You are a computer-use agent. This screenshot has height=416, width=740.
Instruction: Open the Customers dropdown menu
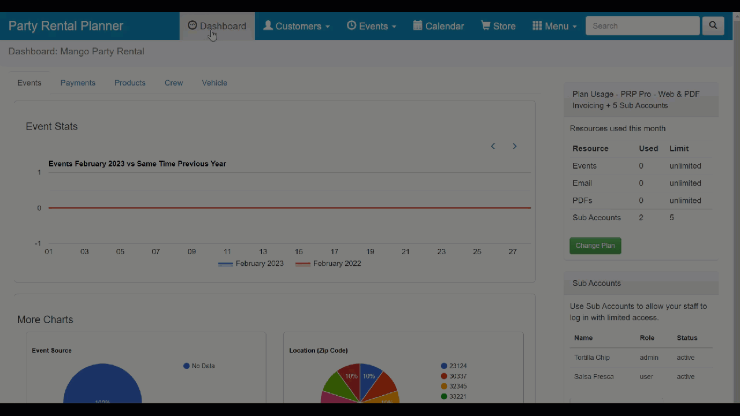tap(297, 26)
